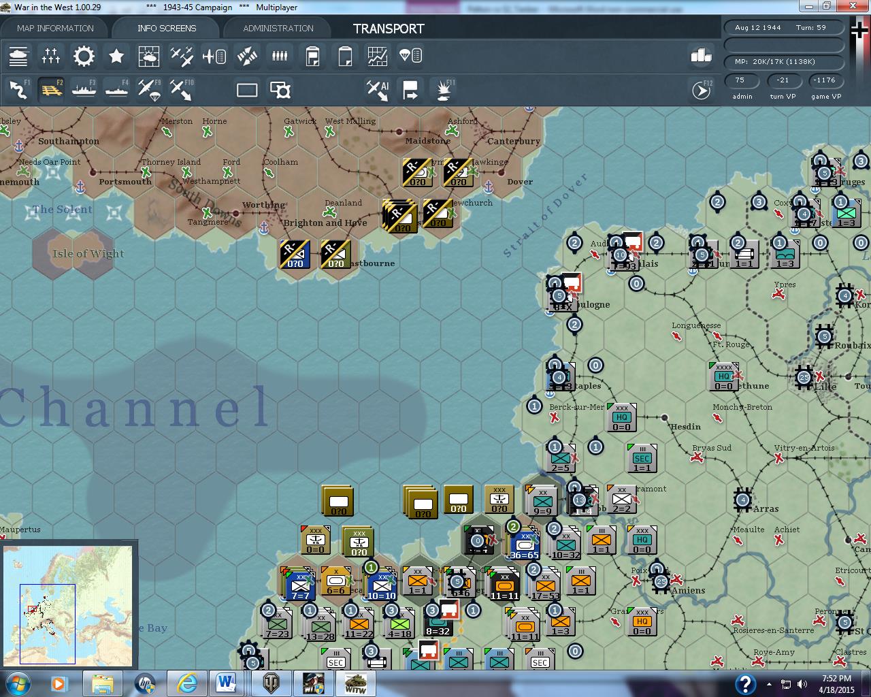Open the Windows Start button

pos(18,683)
